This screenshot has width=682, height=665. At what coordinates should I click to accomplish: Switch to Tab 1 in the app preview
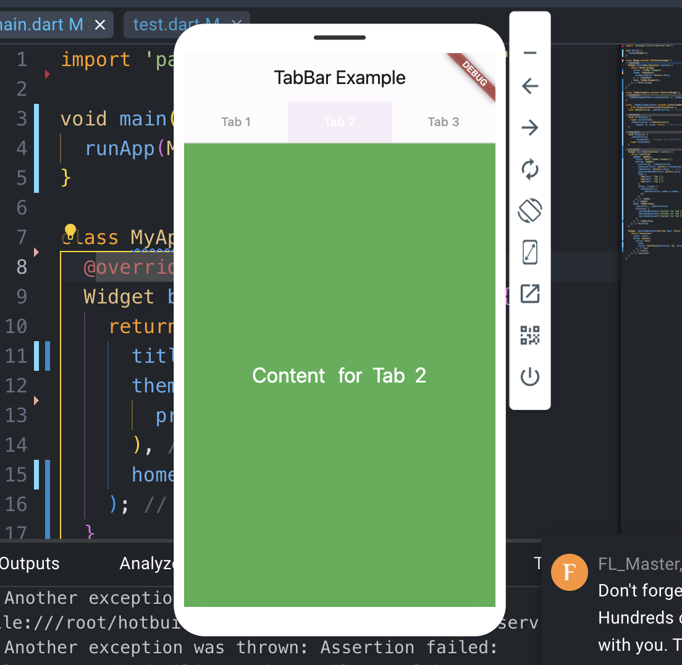[x=236, y=122]
